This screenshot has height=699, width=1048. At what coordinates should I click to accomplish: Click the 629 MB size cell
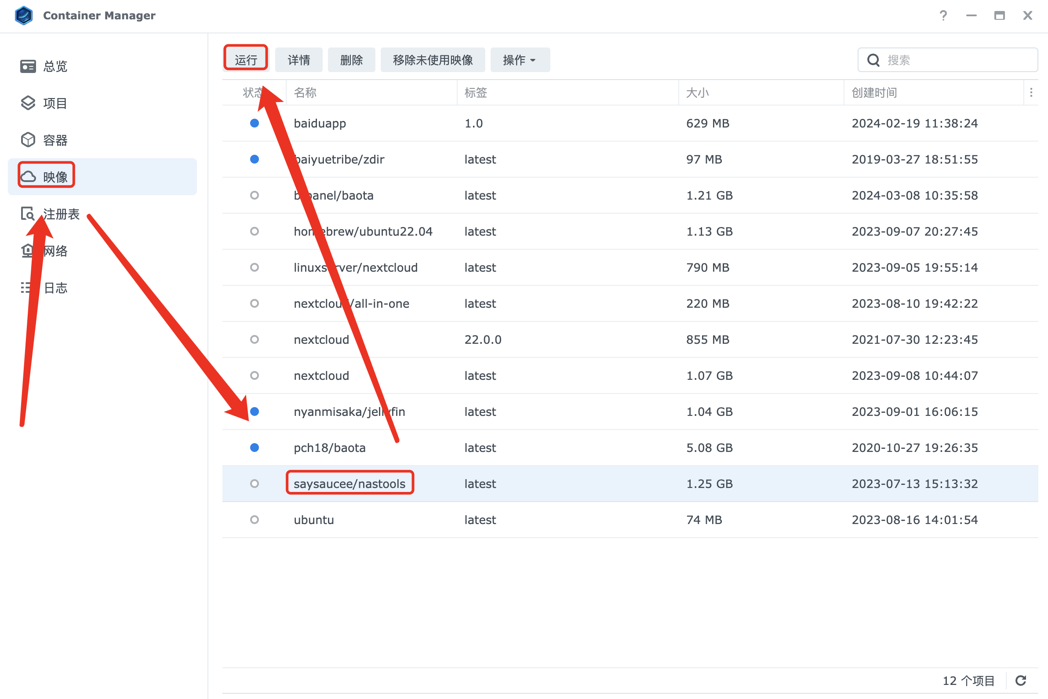click(x=707, y=123)
